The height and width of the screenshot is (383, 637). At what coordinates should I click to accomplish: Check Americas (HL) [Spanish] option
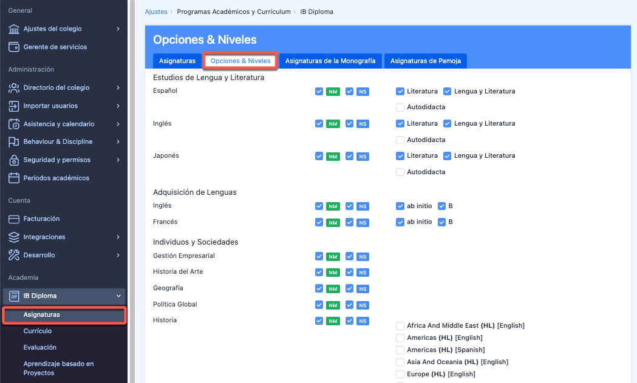pos(400,350)
